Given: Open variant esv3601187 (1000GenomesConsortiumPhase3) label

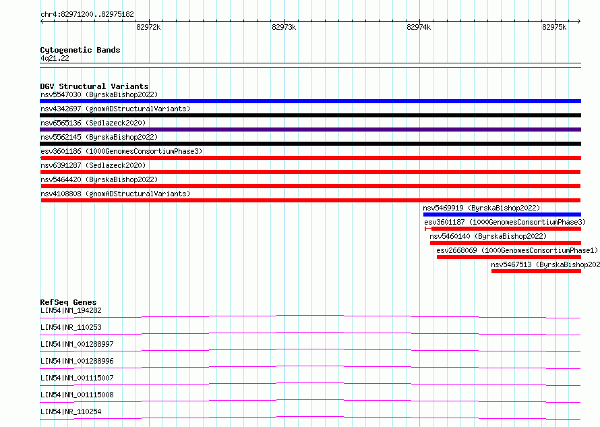Looking at the screenshot, I should click(x=505, y=222).
